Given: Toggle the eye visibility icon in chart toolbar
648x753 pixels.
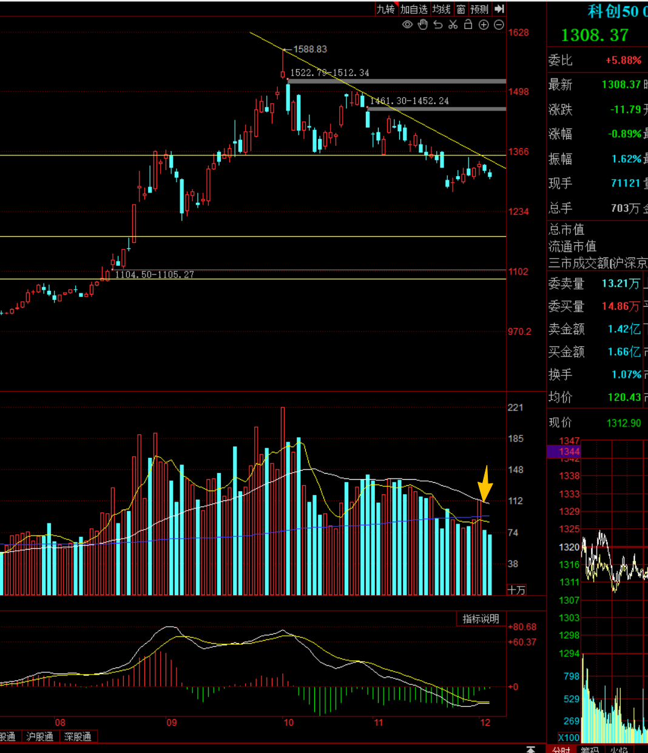Looking at the screenshot, I should [x=408, y=25].
